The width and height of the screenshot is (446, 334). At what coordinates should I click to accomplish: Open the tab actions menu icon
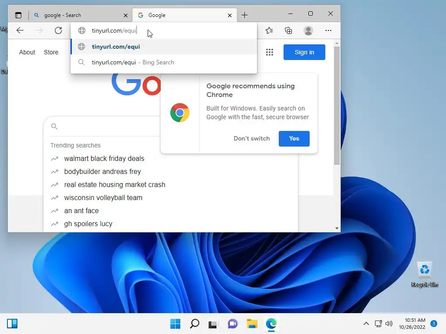[x=18, y=15]
